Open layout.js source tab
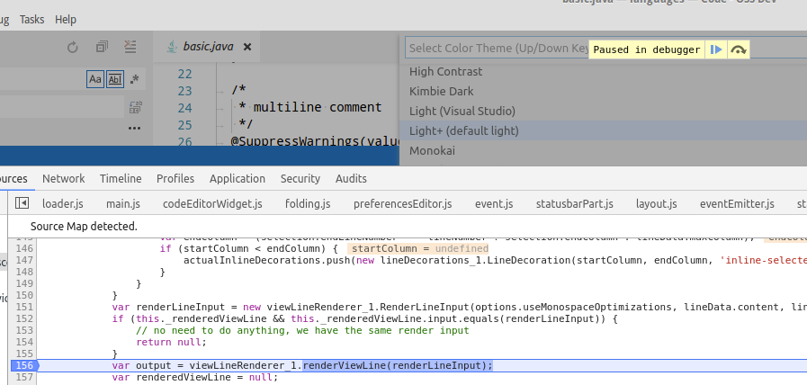This screenshot has width=807, height=385. 656,204
